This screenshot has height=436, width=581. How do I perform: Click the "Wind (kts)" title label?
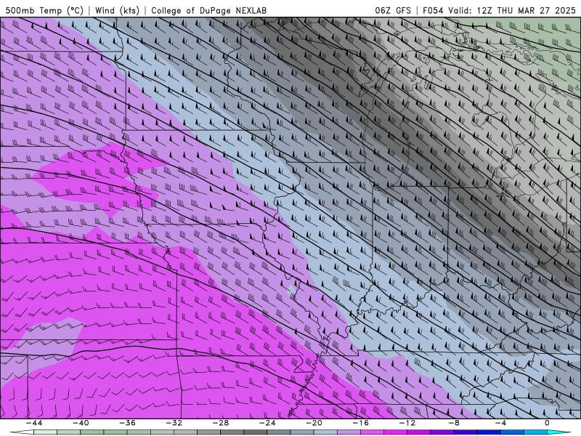click(x=117, y=10)
